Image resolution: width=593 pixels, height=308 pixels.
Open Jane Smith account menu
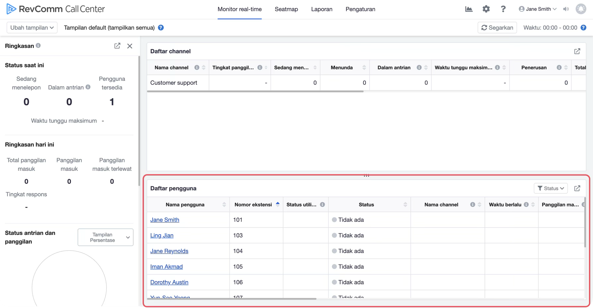(x=538, y=9)
